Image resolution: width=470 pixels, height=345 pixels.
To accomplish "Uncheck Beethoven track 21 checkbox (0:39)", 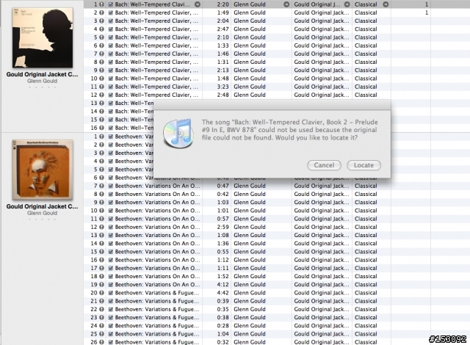I will point(111,301).
